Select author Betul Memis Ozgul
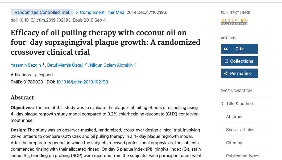 (65, 65)
